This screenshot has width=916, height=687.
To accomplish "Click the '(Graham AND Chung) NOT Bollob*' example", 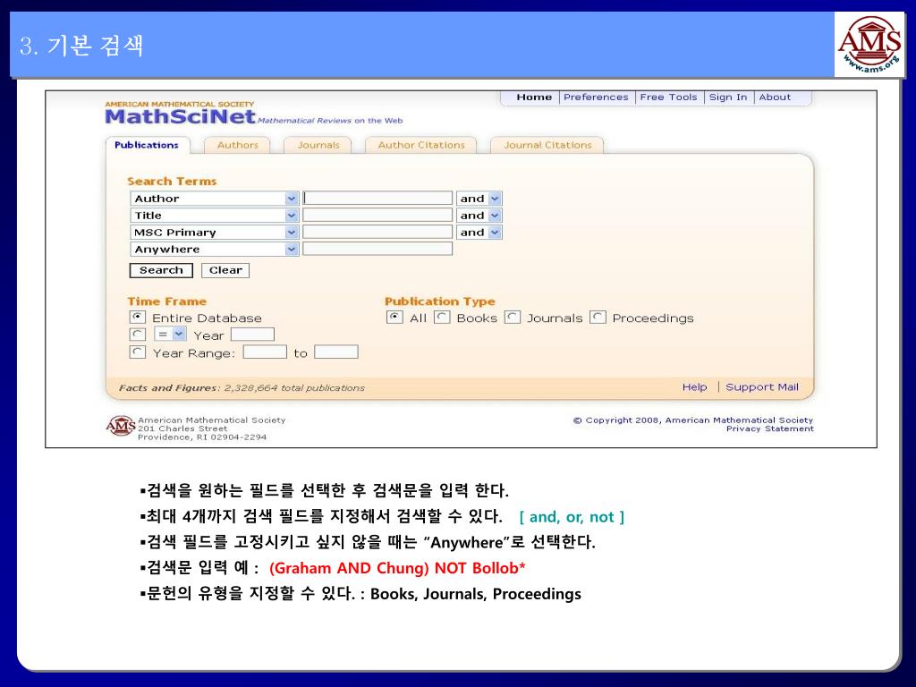I will click(397, 568).
